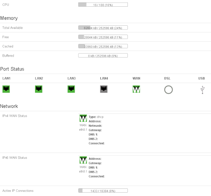The height and width of the screenshot is (196, 211).
Task: Click the IPv4 WAN Status W icon
Action: 83,118
